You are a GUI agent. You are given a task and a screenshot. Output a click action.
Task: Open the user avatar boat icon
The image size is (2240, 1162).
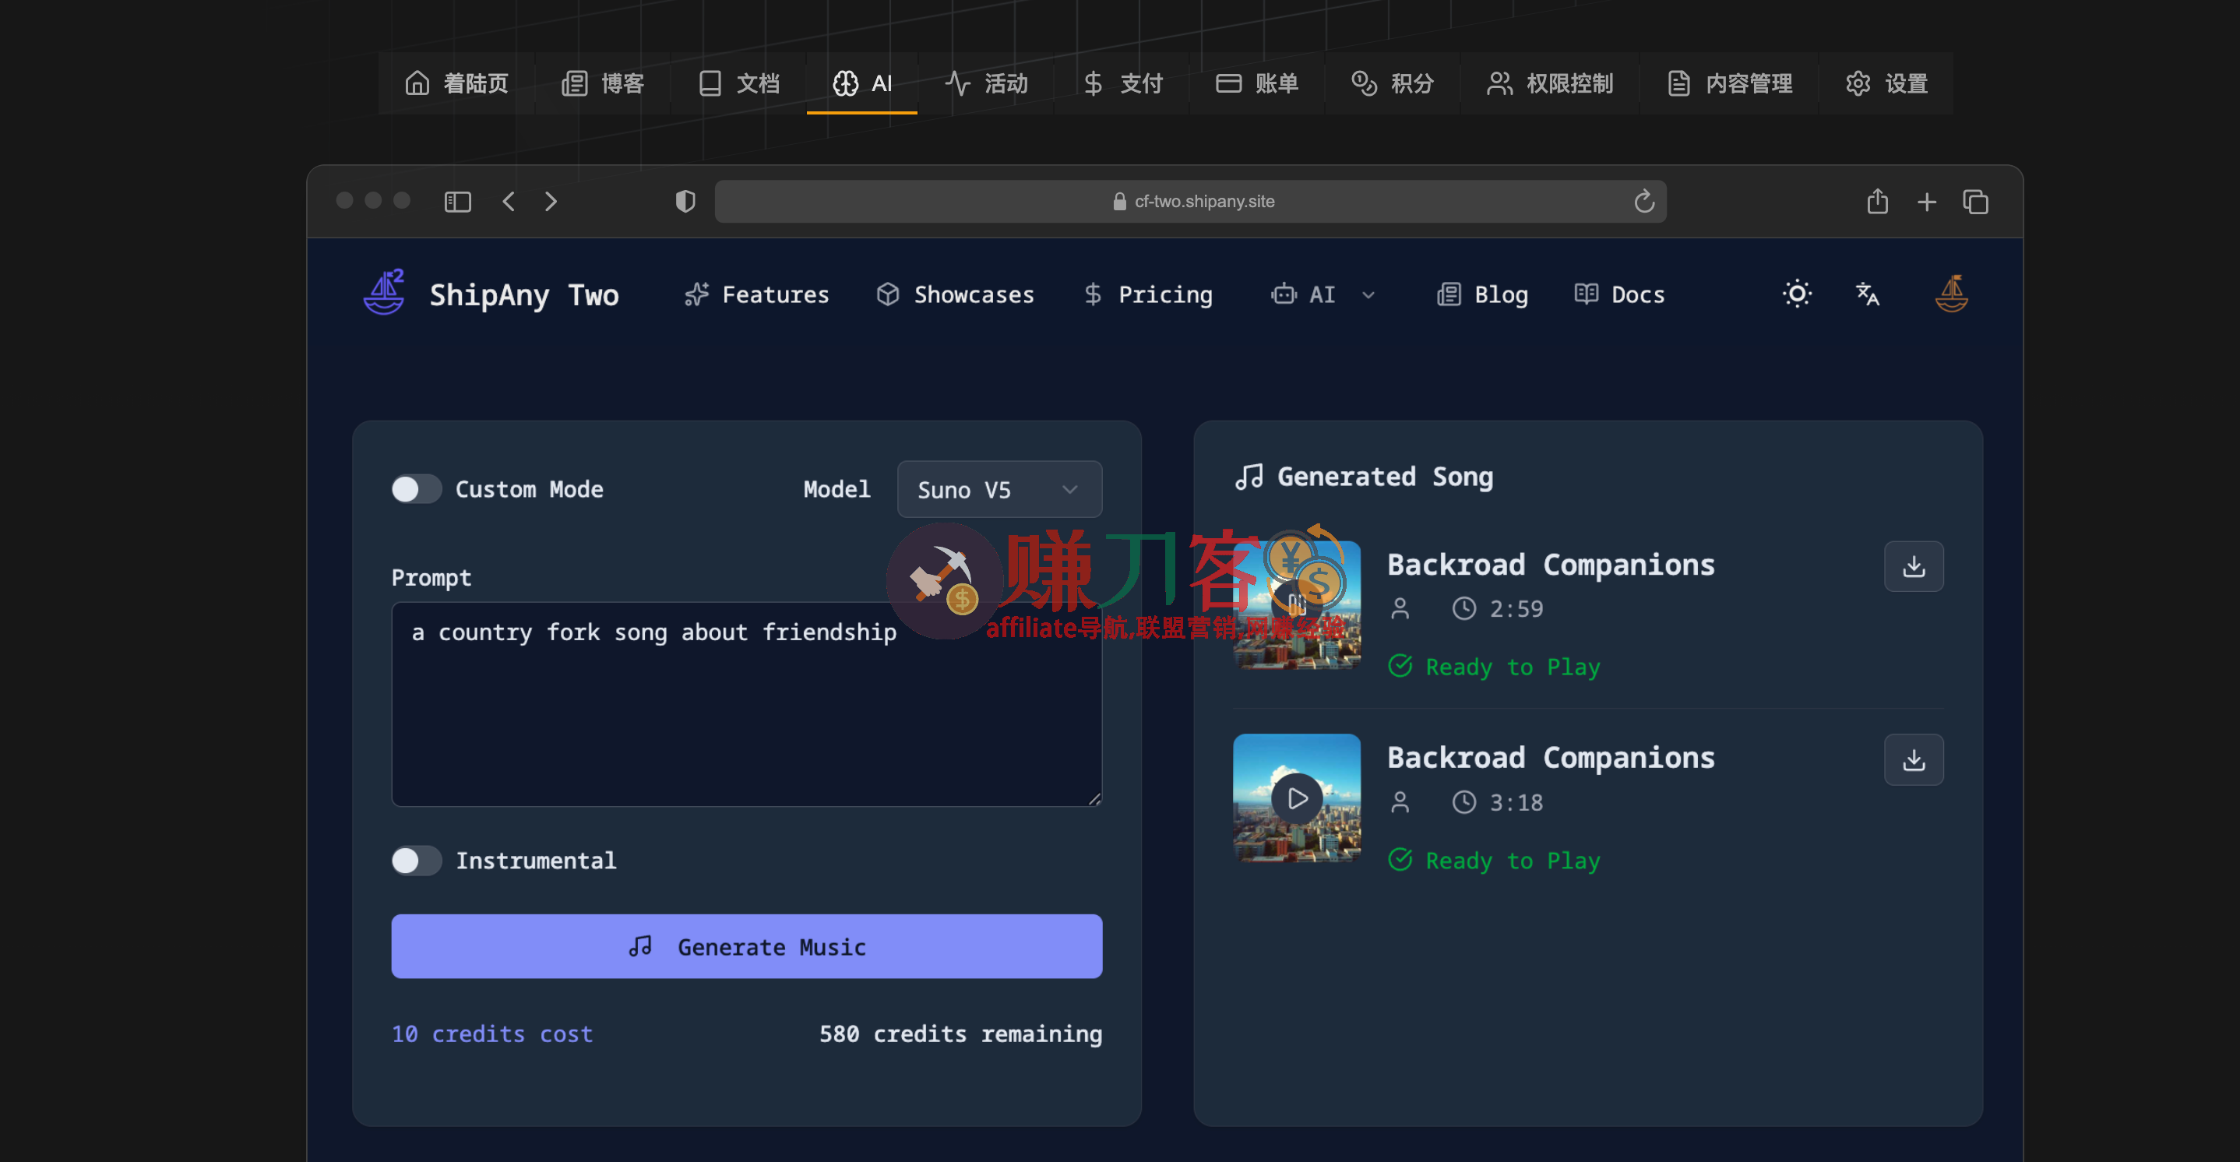click(x=1951, y=294)
